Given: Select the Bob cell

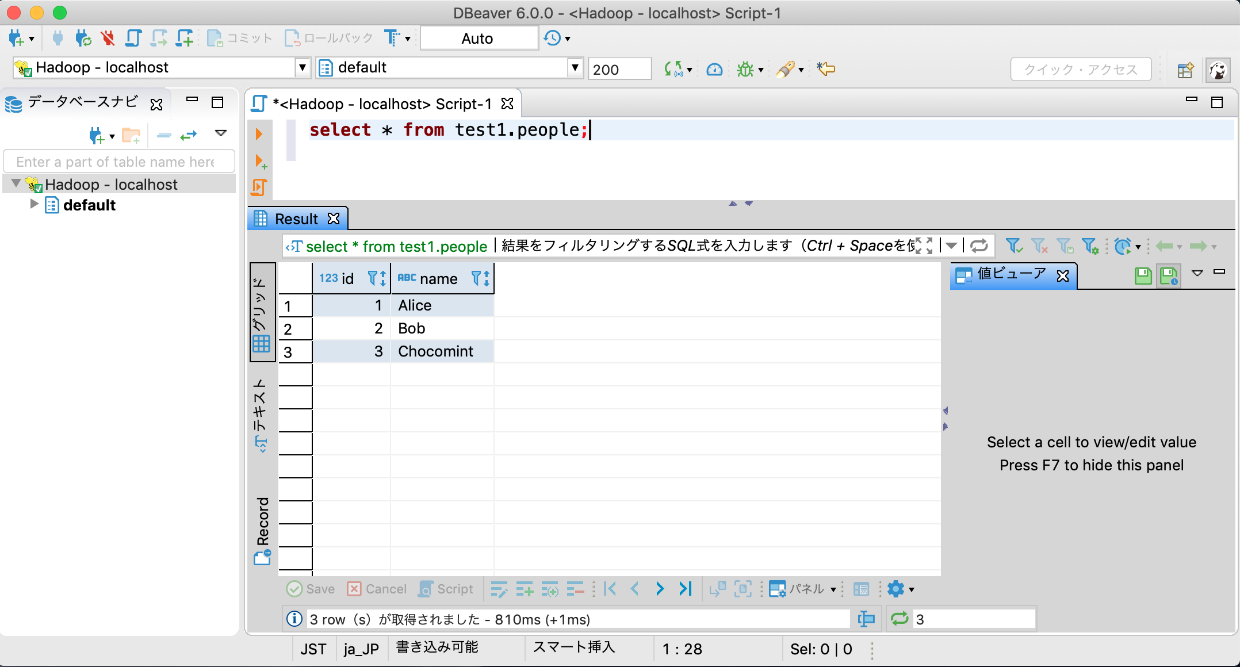Looking at the screenshot, I should [x=442, y=328].
